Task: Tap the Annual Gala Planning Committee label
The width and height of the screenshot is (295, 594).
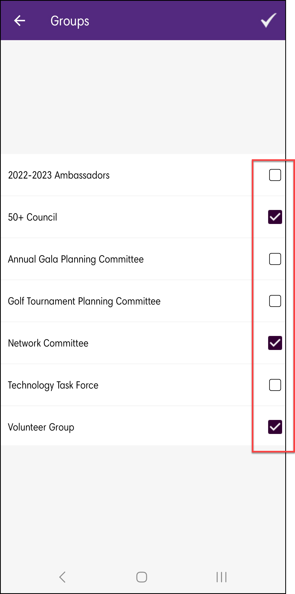Action: click(x=76, y=259)
